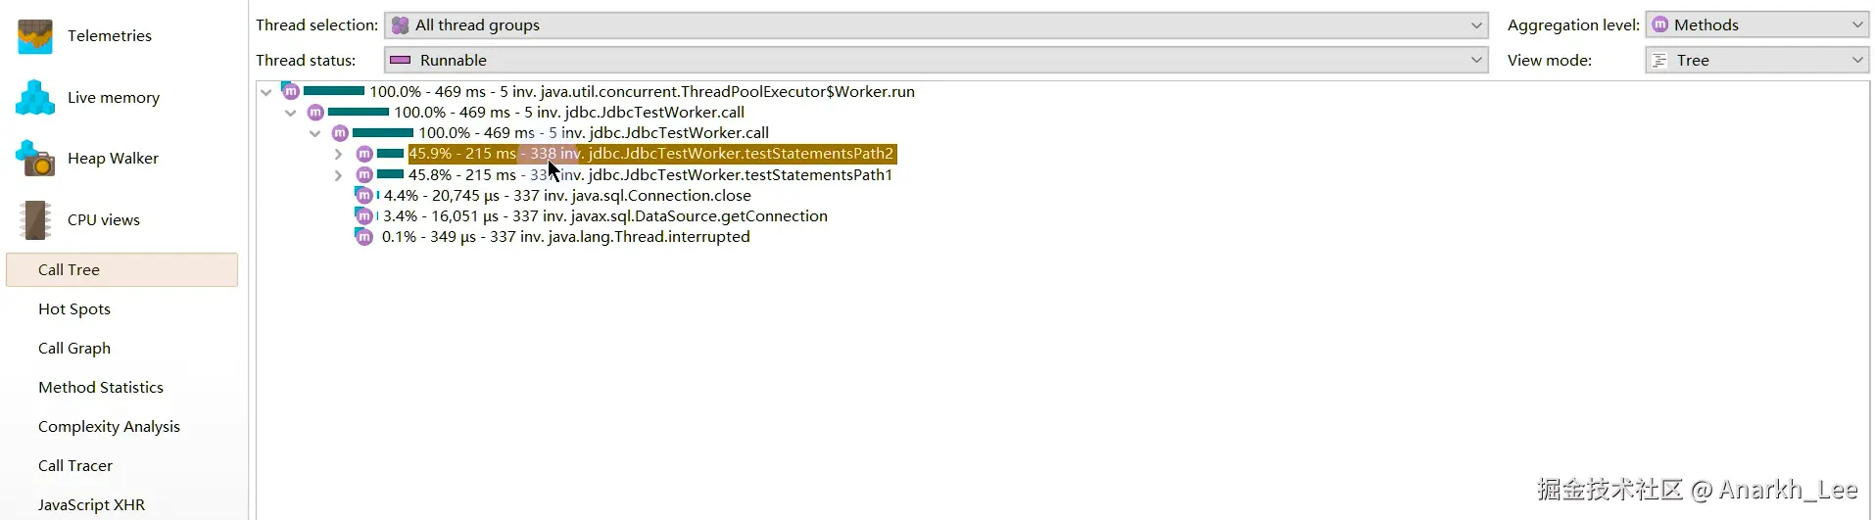
Task: Select Live memory label in sidebar
Action: click(x=114, y=97)
